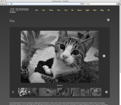Image resolution: width=121 pixels, height=105 pixels.
Task: Go forward with the browser forward arrow
Action: coord(5,4)
